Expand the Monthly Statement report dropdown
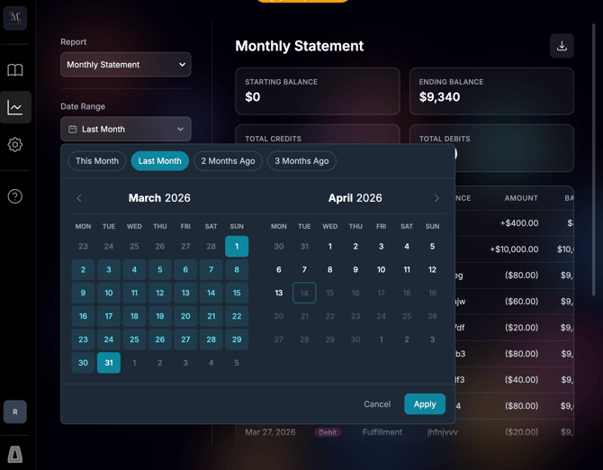The width and height of the screenshot is (603, 470). [x=126, y=65]
